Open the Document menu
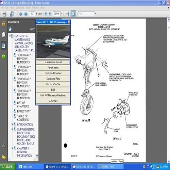This screenshot has width=170, height=170. tap(20, 8)
